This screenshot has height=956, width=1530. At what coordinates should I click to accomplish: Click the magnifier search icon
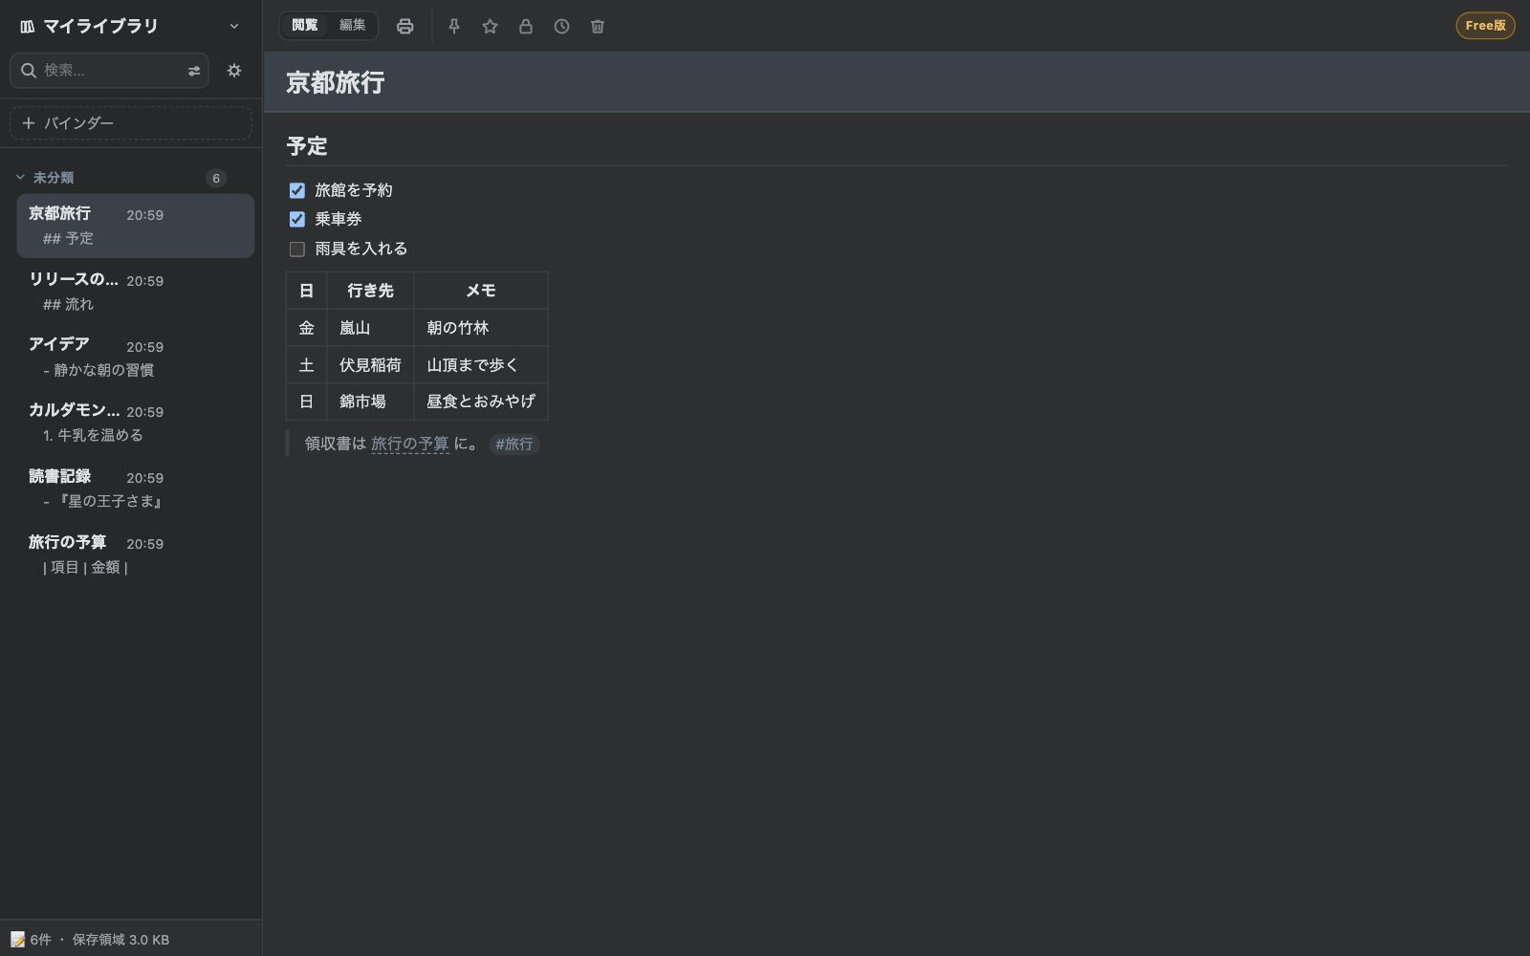tap(29, 71)
